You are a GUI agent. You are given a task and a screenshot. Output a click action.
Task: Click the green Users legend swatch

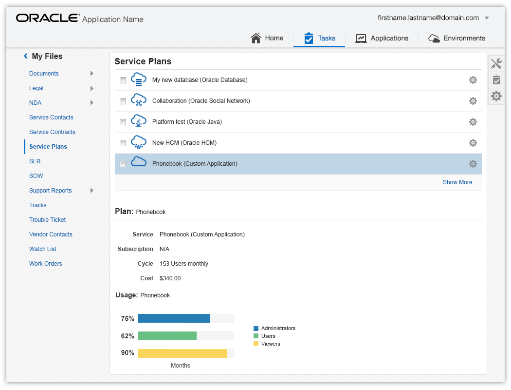point(256,336)
